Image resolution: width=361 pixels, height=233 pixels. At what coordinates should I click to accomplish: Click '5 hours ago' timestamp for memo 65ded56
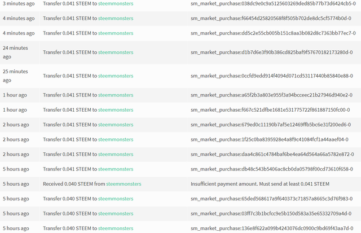16,199
